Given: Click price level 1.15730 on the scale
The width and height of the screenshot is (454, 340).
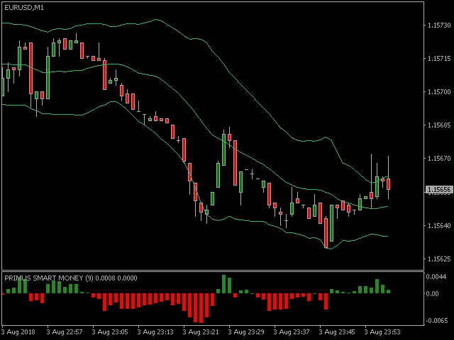Looking at the screenshot, I should [x=439, y=25].
